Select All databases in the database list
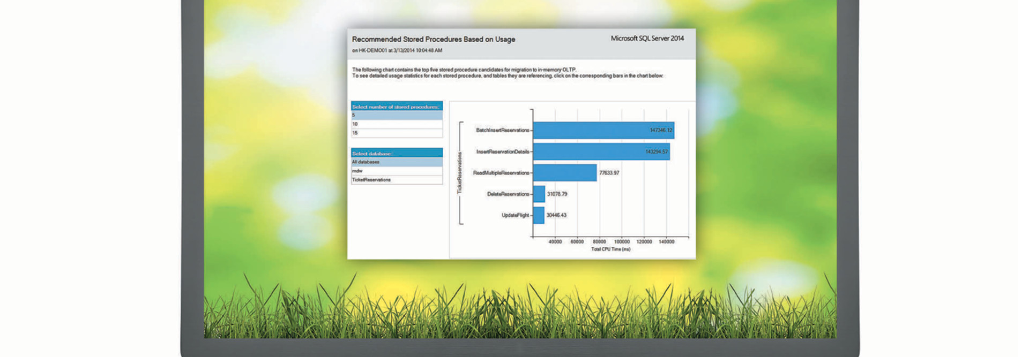Image resolution: width=1029 pixels, height=357 pixels. point(397,162)
